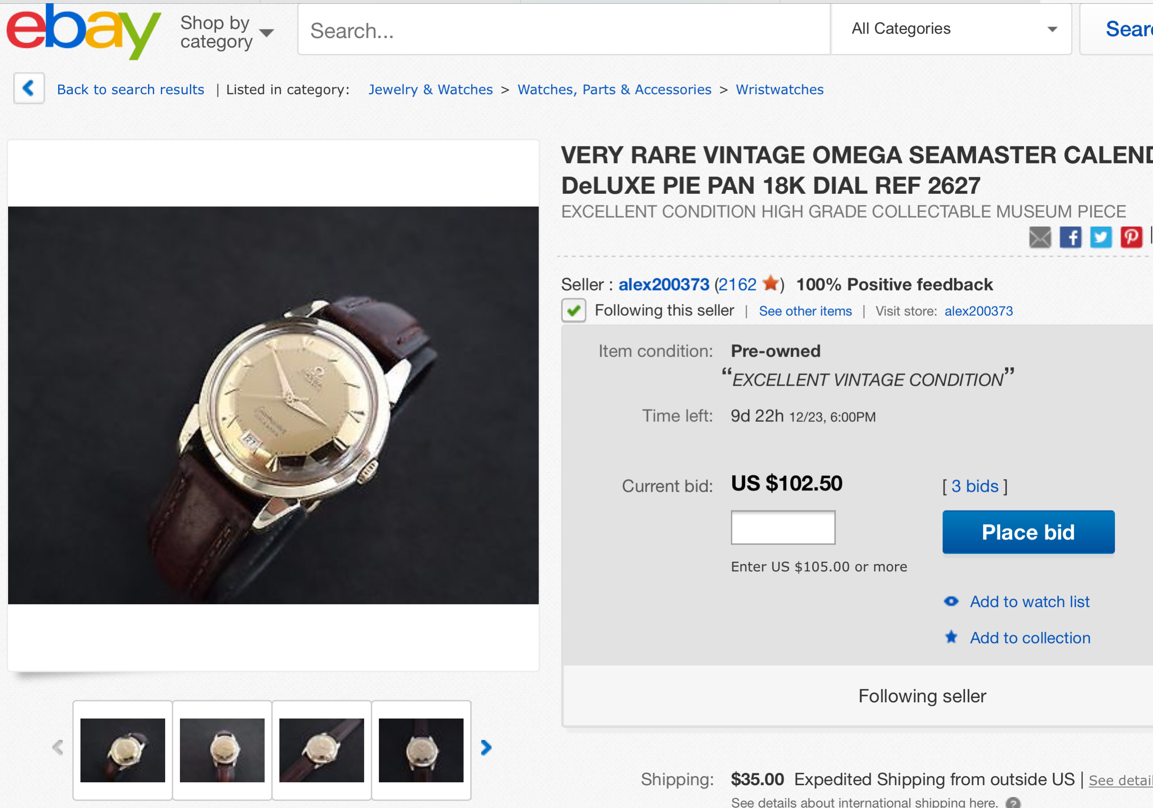The image size is (1153, 808).
Task: Open the 3 bids link
Action: click(974, 486)
